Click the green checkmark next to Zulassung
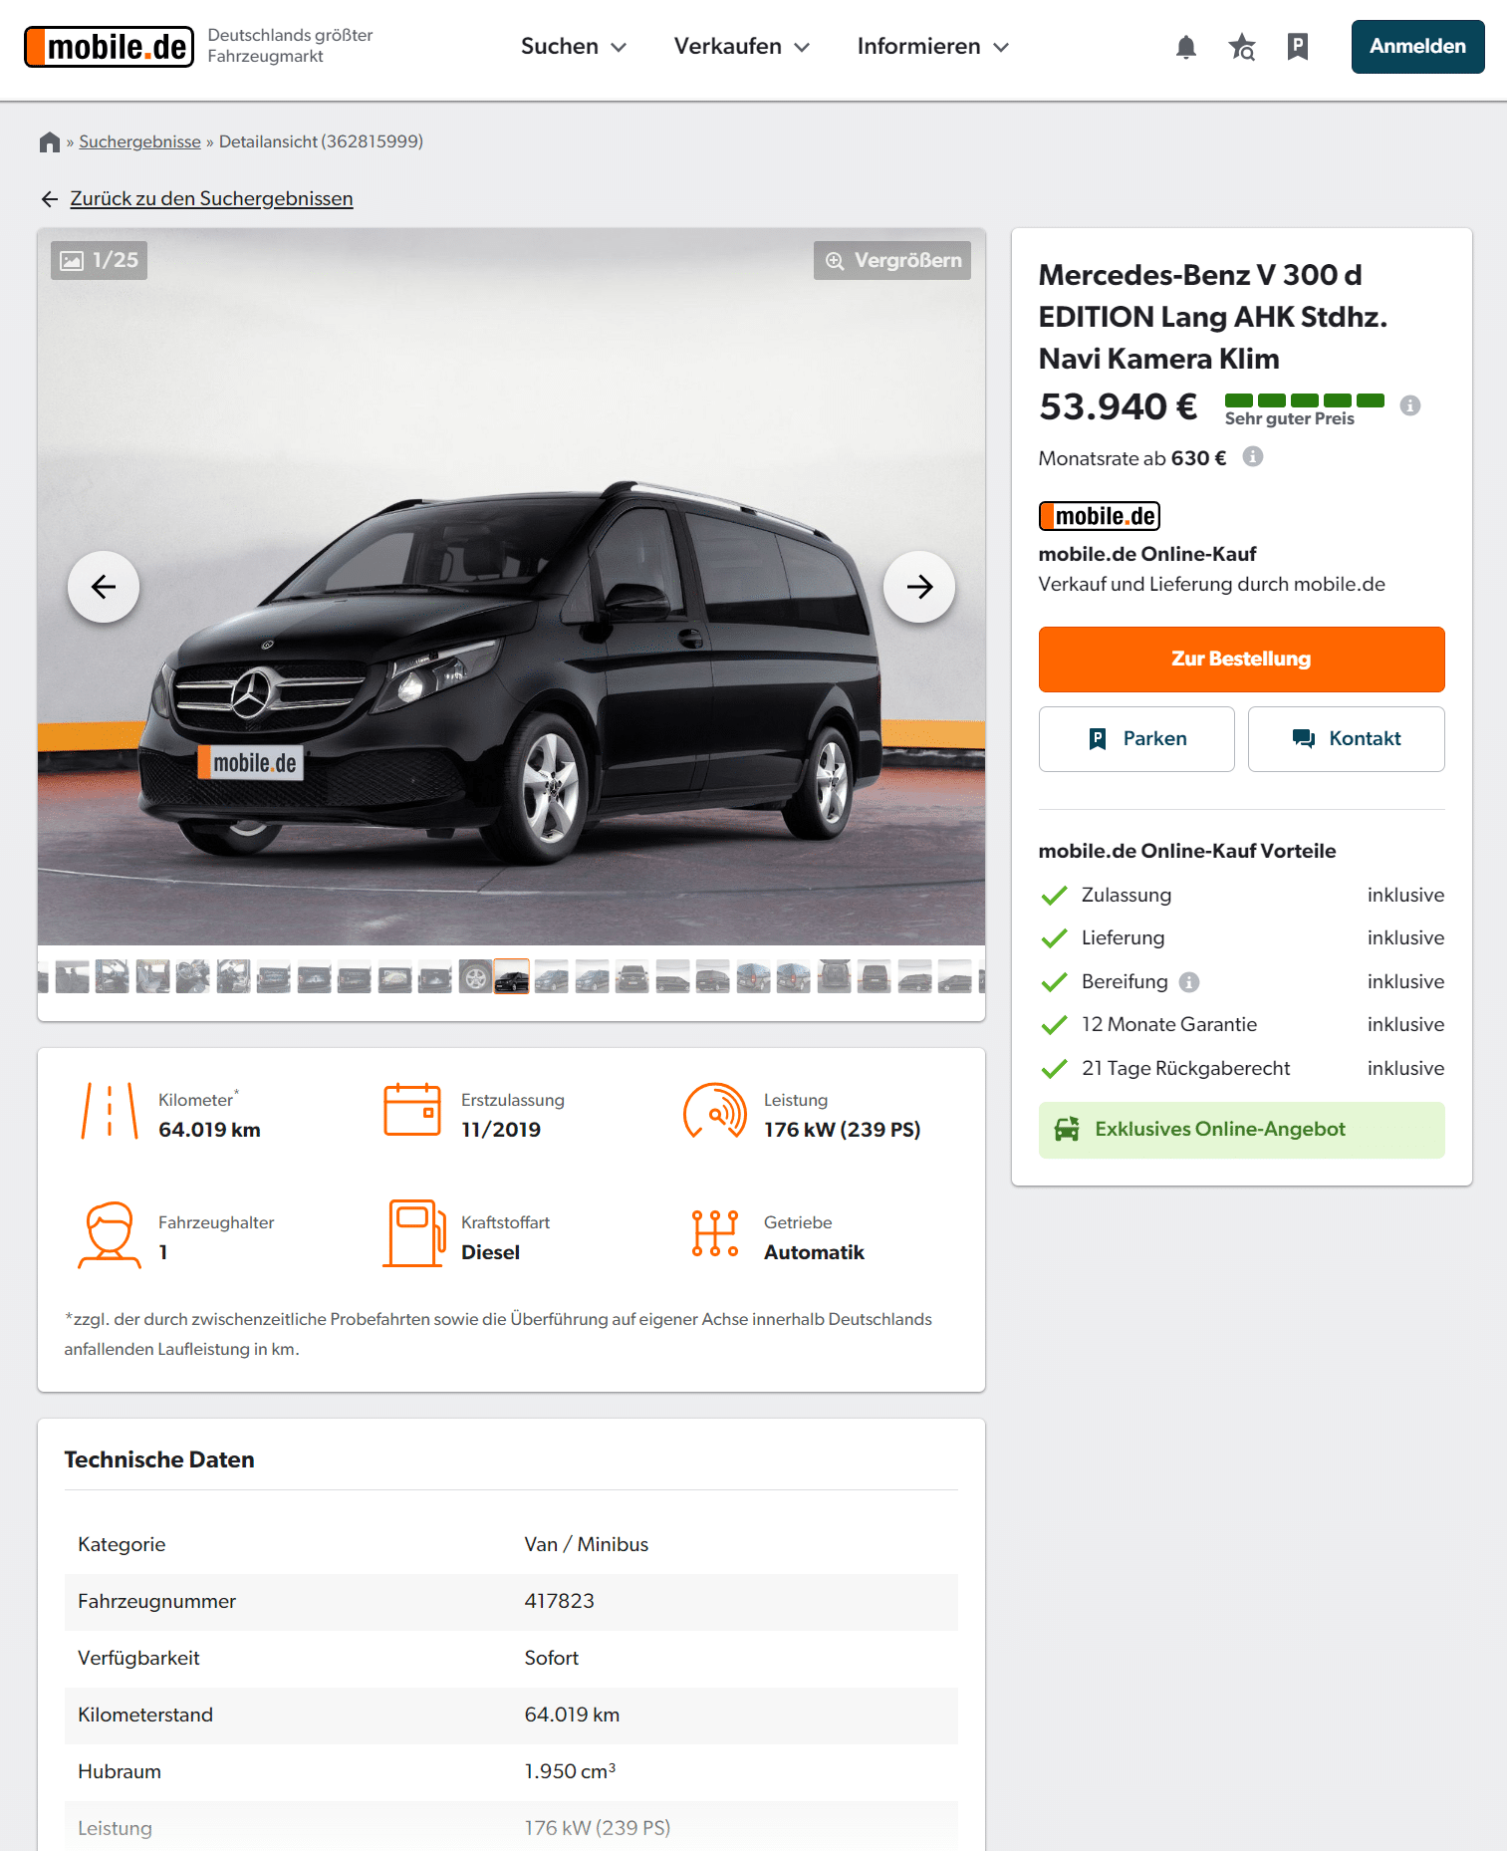This screenshot has height=1851, width=1507. (x=1054, y=896)
